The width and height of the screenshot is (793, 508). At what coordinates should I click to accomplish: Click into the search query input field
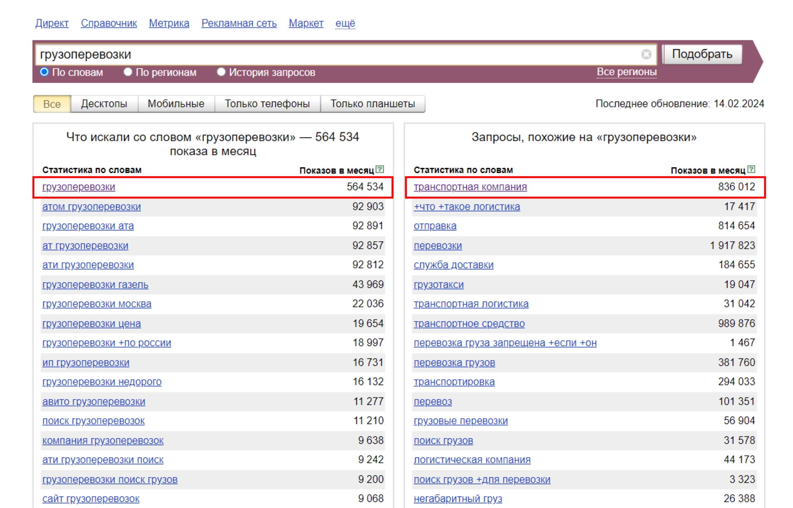(x=332, y=54)
